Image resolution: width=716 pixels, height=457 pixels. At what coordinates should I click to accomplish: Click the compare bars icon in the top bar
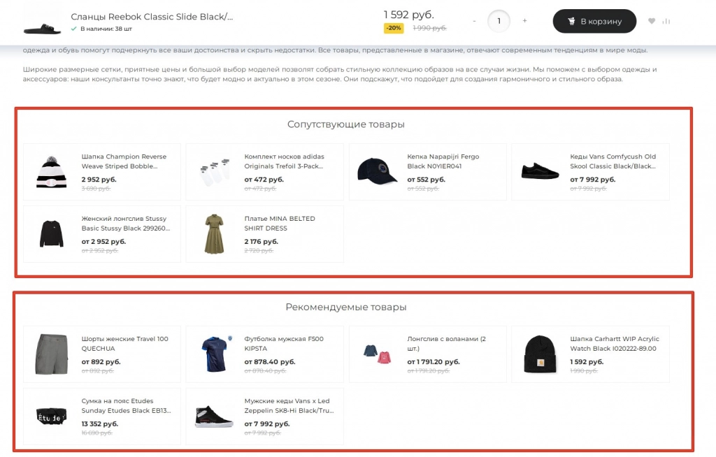666,21
